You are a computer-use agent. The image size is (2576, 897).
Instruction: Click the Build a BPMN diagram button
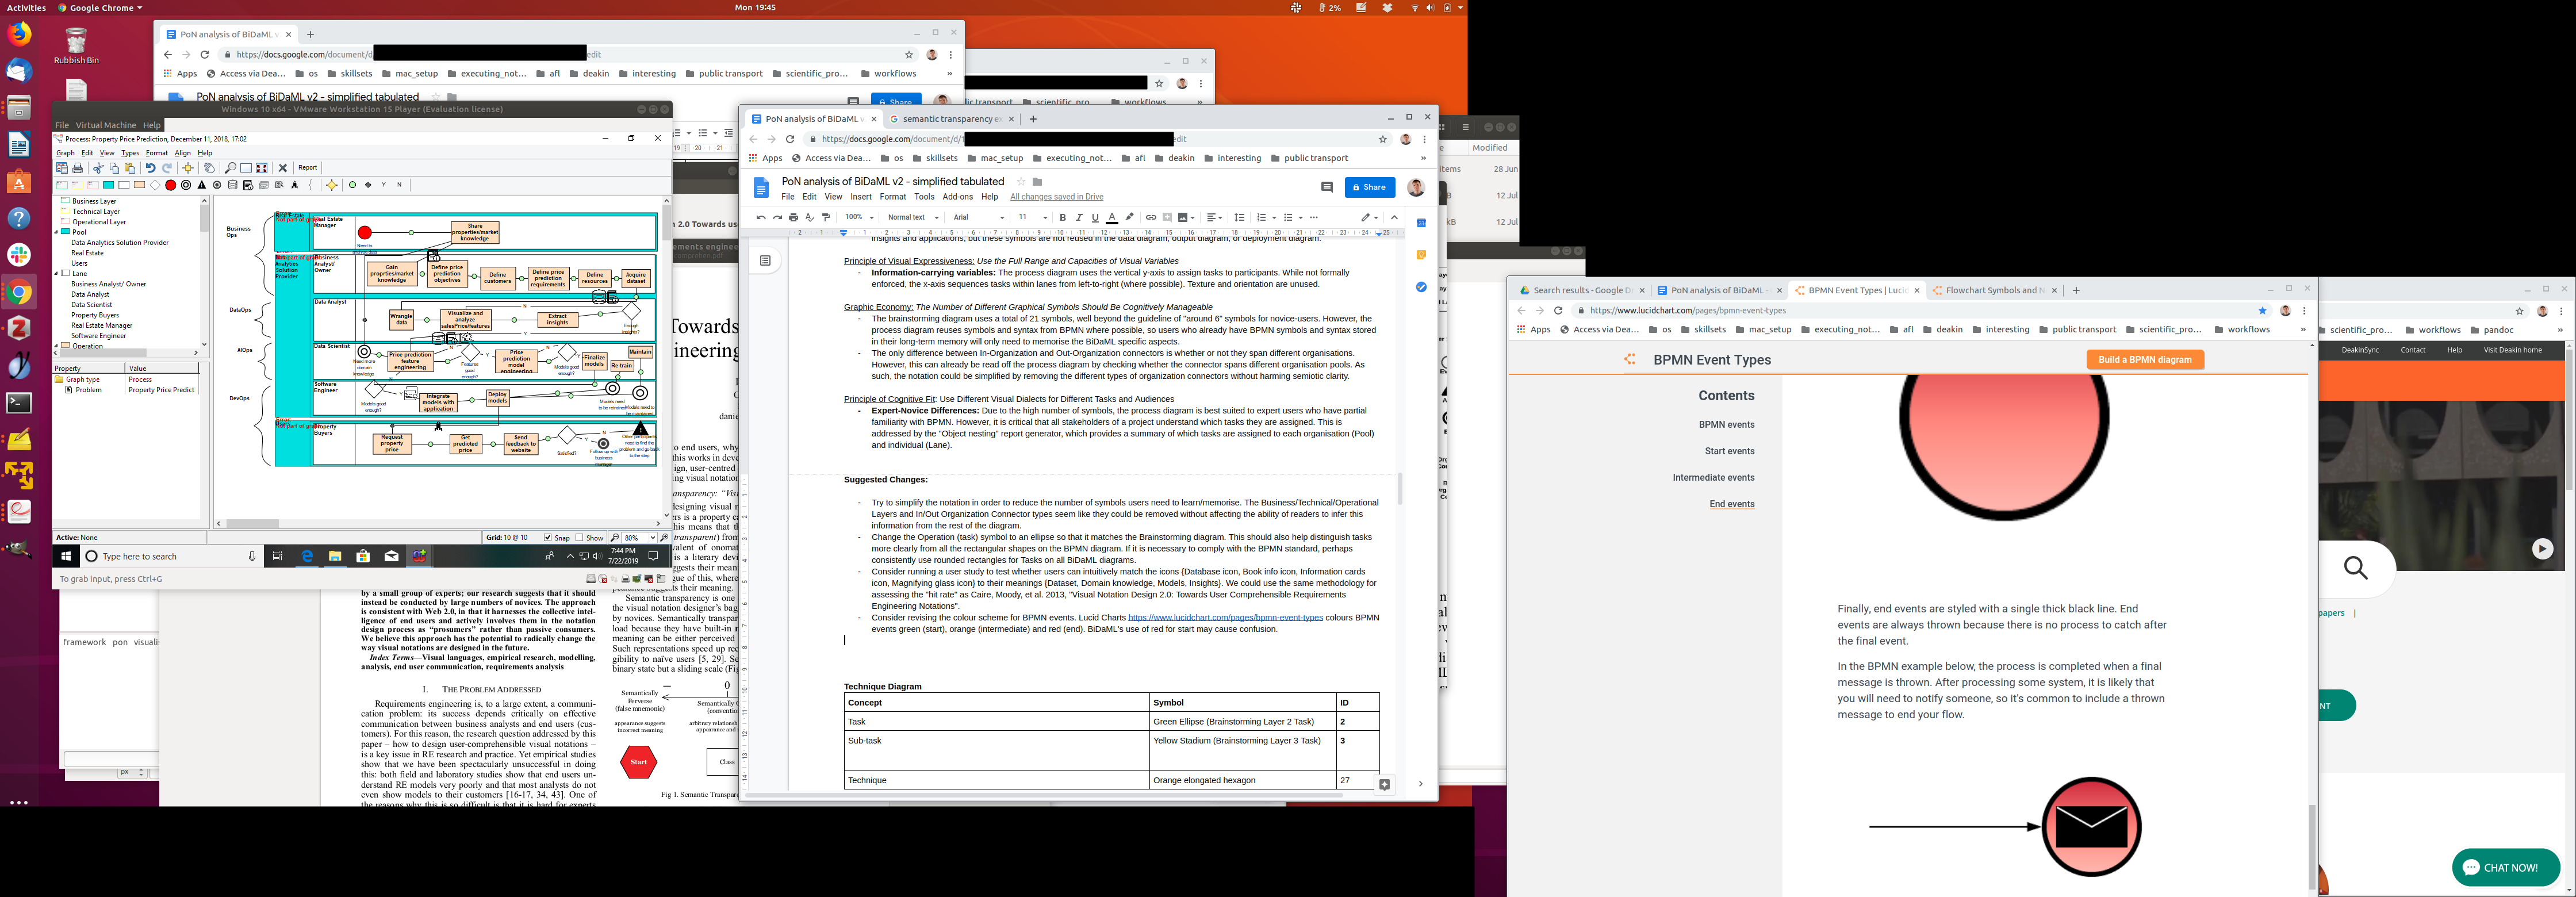(x=2144, y=360)
